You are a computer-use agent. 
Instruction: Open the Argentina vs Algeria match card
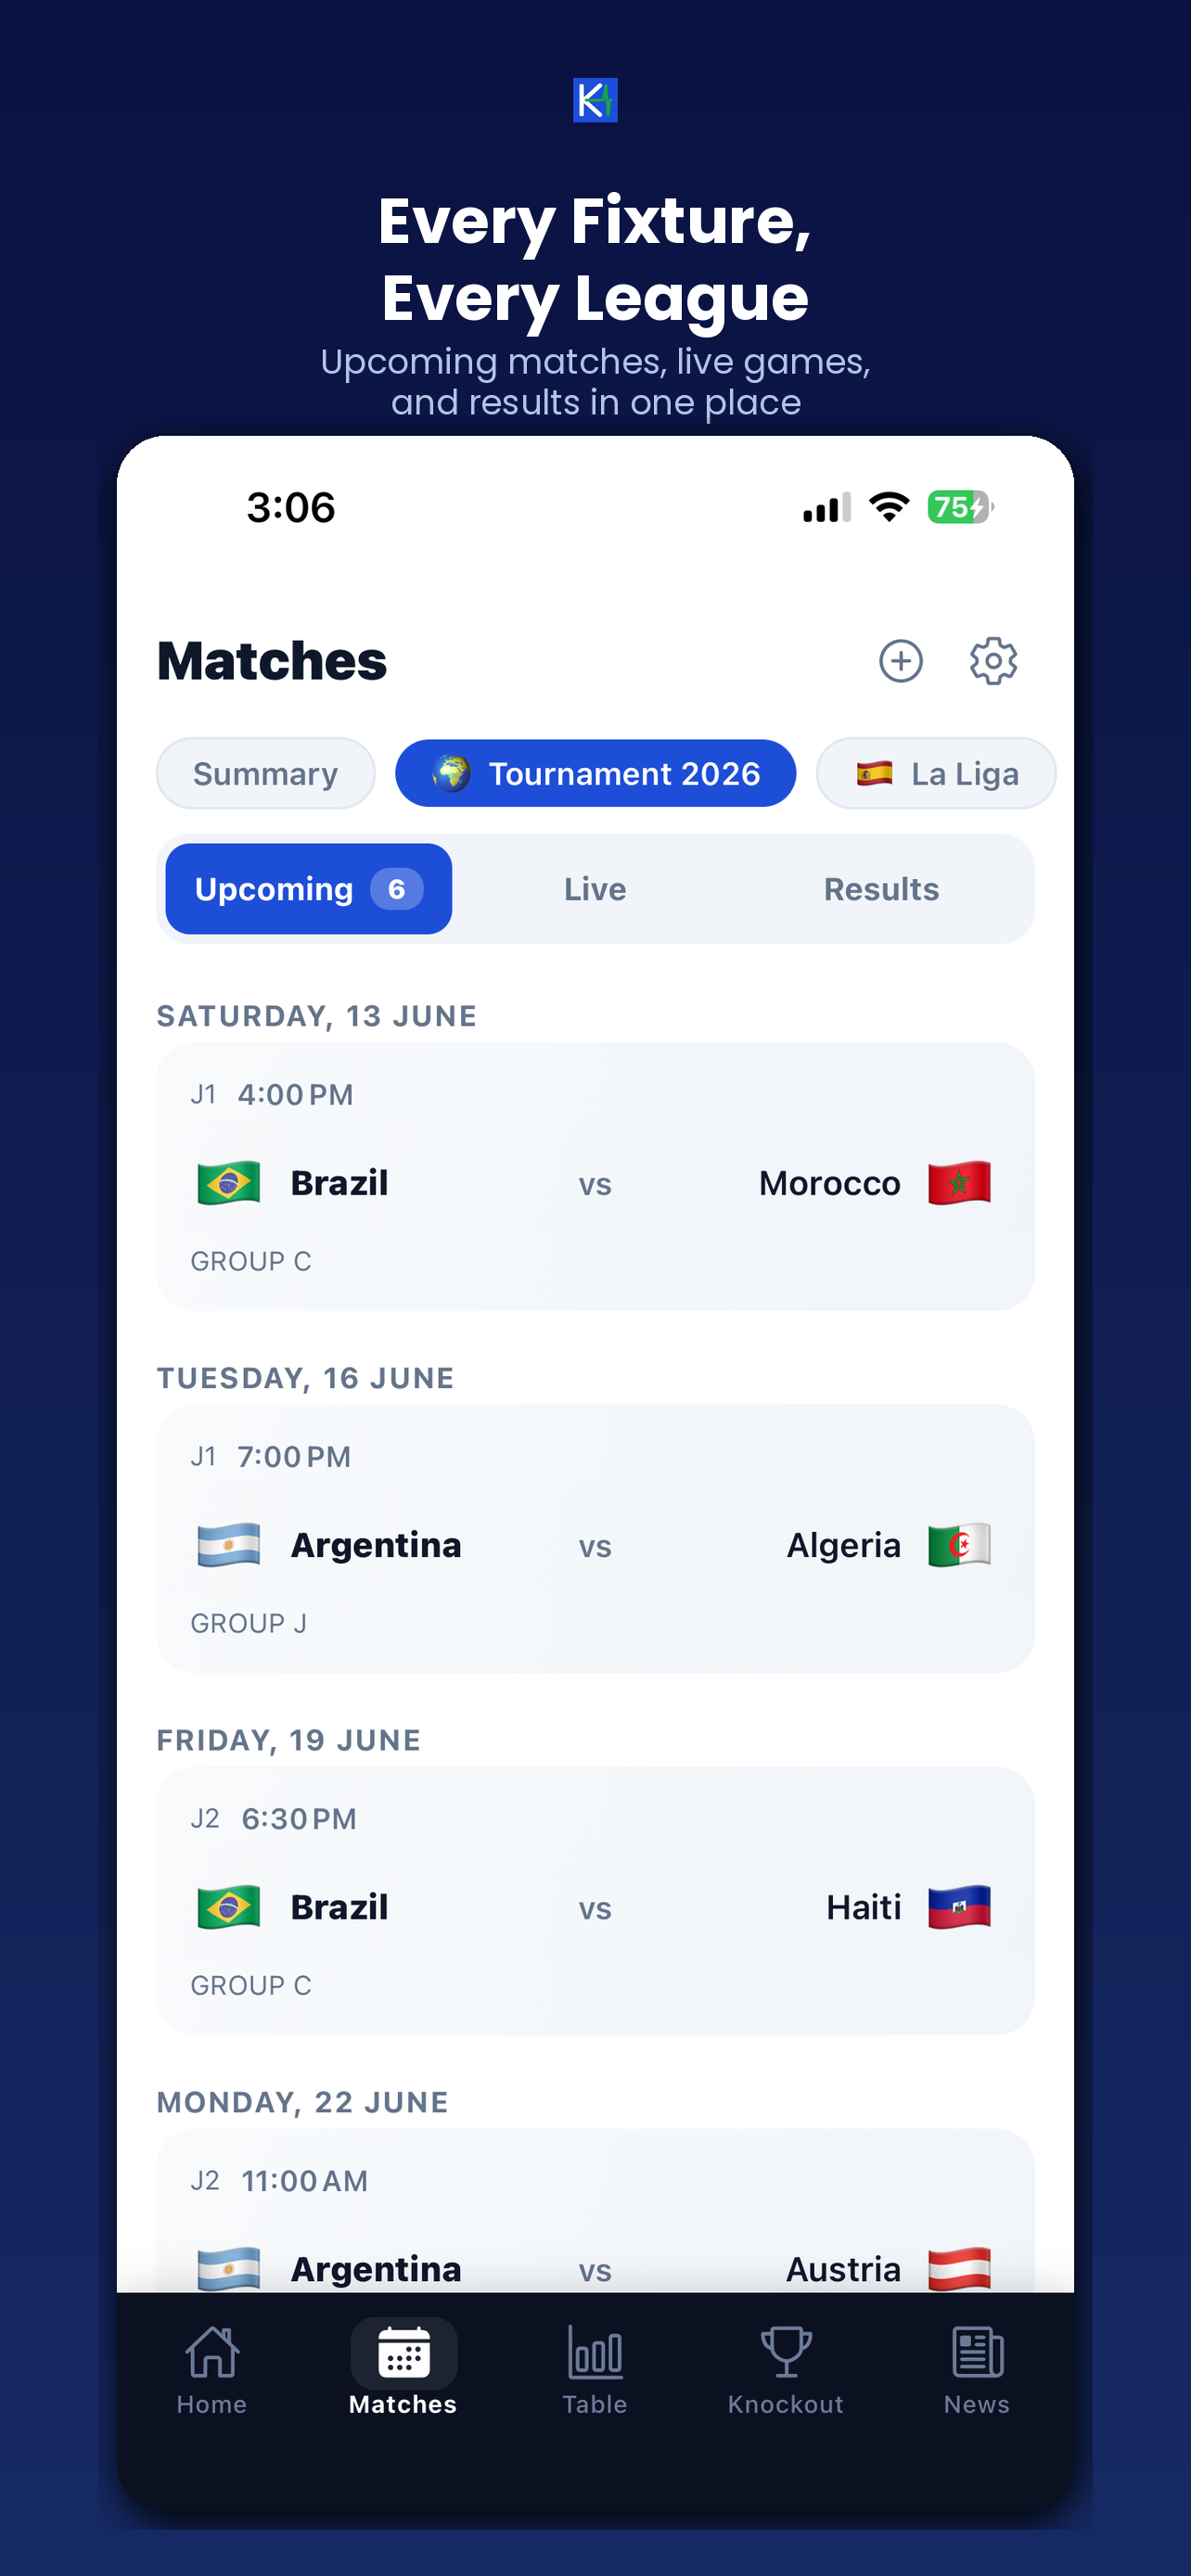(x=595, y=1539)
